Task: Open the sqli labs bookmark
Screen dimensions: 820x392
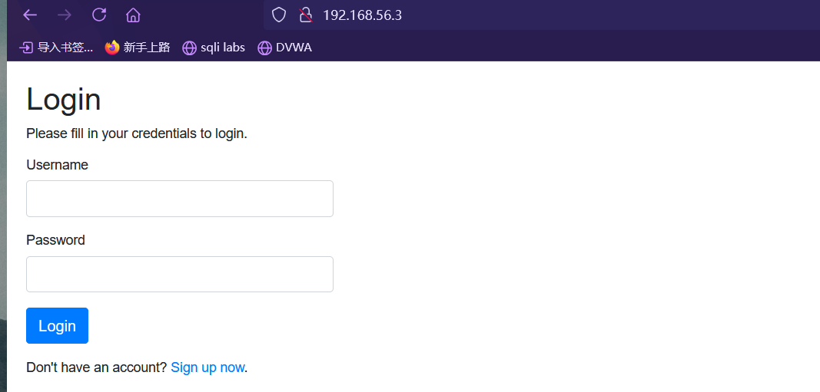Action: point(214,48)
